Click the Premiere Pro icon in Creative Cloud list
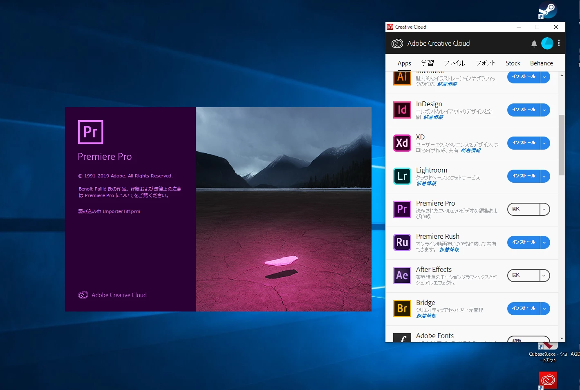The width and height of the screenshot is (580, 390). pos(402,209)
